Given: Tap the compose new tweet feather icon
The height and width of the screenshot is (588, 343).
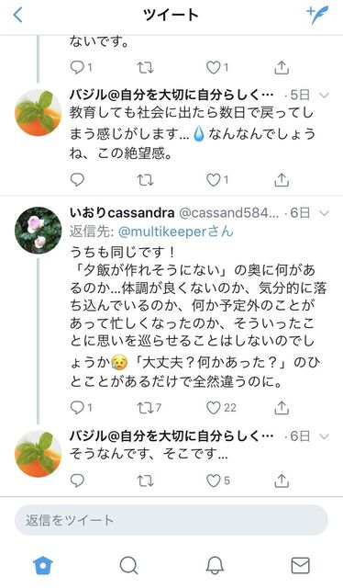Looking at the screenshot, I should [317, 15].
